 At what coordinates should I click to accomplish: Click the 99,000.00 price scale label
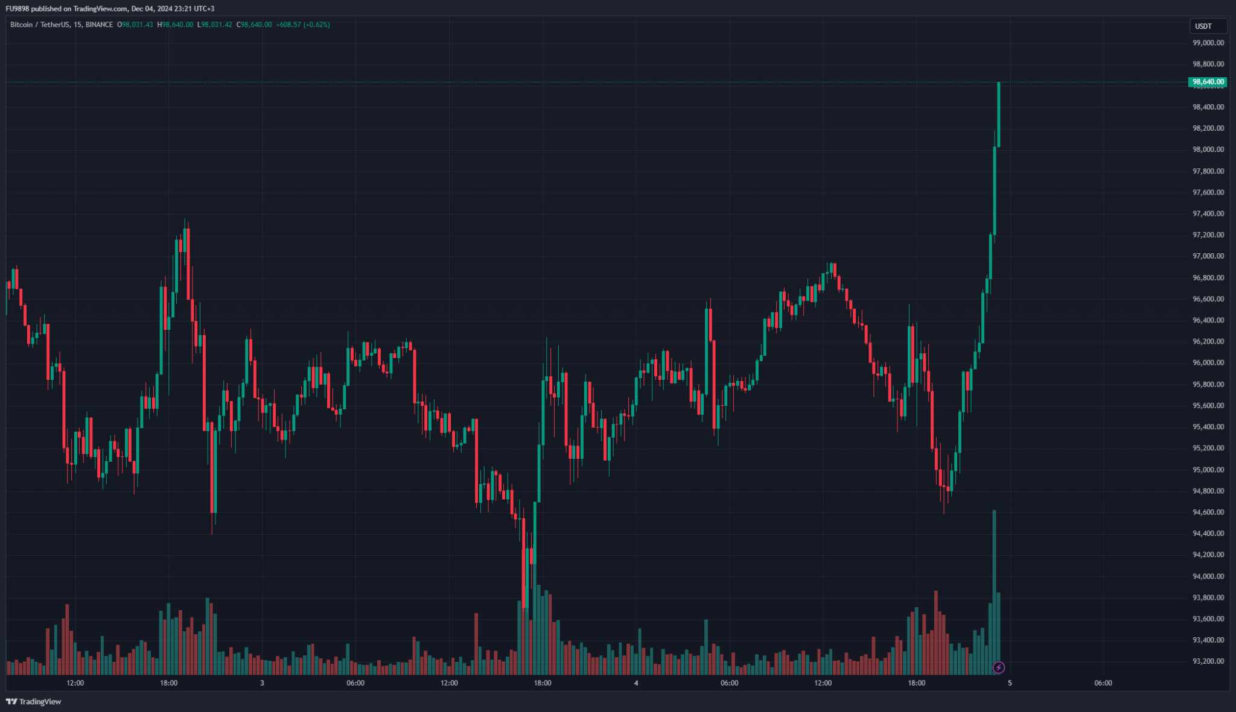pos(1208,43)
